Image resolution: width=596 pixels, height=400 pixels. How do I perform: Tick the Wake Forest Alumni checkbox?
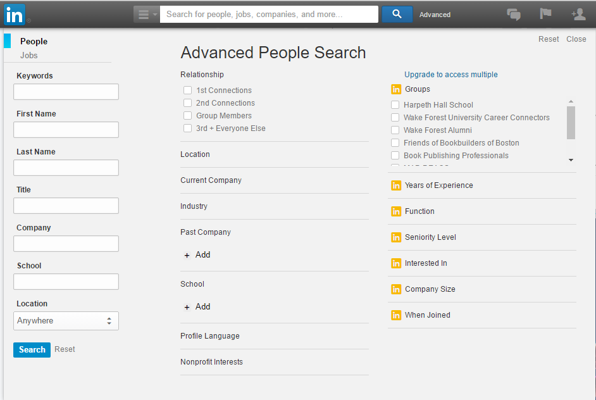click(395, 130)
